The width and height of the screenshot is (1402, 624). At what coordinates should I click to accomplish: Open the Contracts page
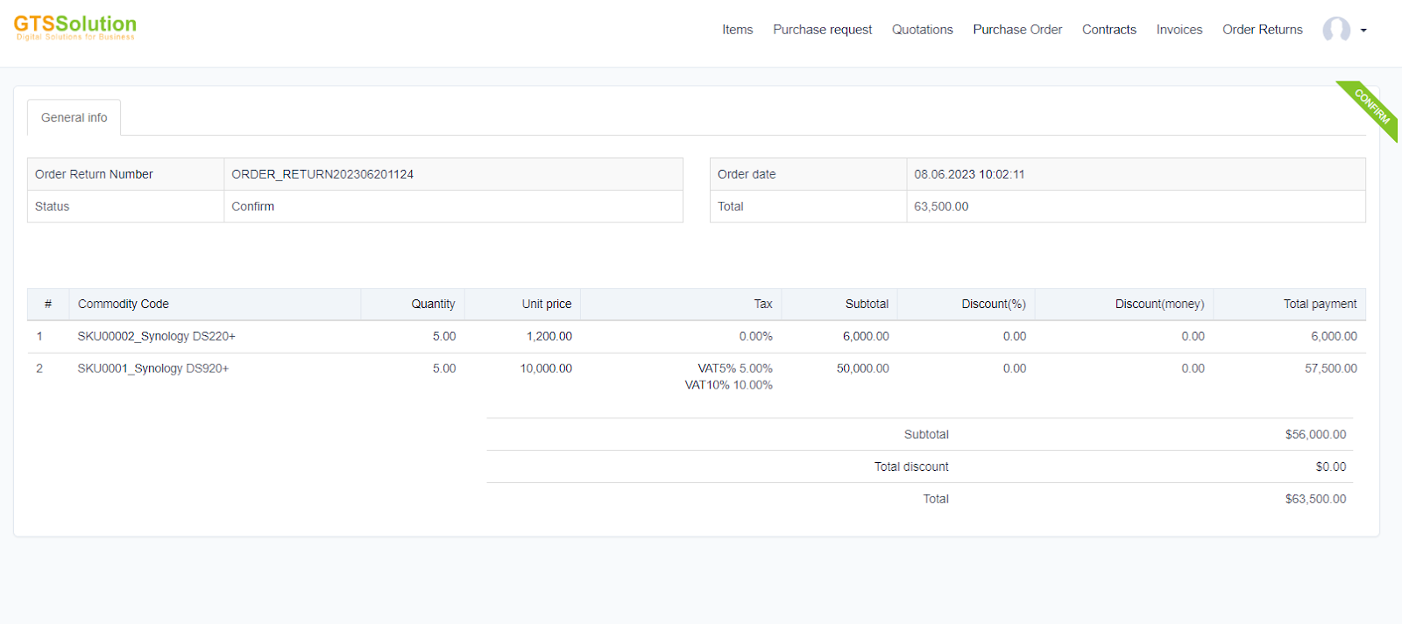(x=1108, y=30)
